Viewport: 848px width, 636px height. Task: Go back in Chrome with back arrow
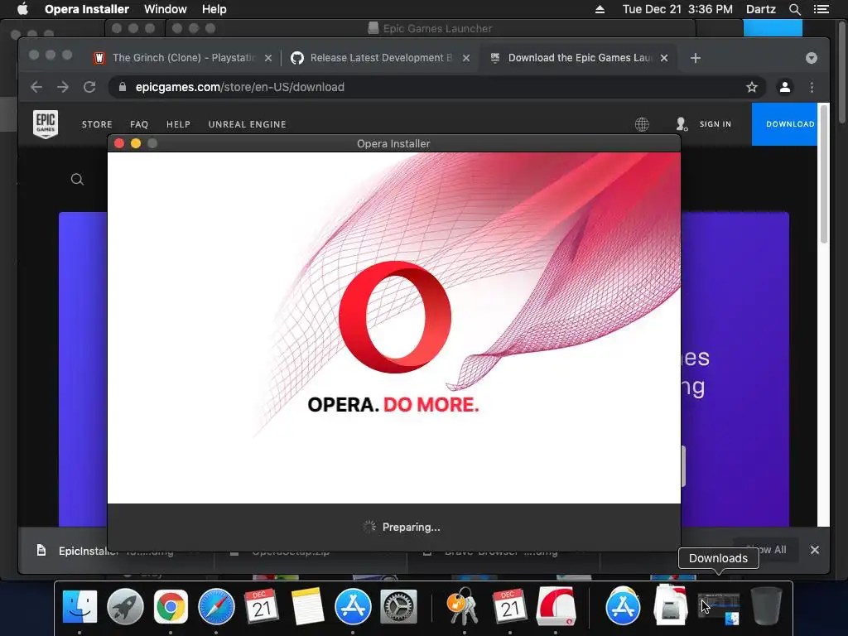36,87
